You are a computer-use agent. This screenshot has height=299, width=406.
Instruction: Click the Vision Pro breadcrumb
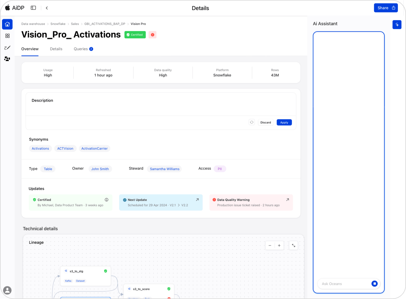[x=138, y=24]
